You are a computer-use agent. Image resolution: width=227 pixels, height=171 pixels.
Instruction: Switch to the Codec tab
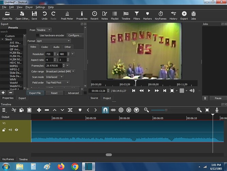point(45,47)
